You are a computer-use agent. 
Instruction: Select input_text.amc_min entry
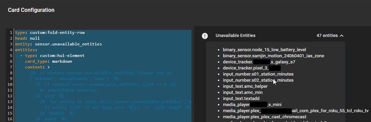(242, 93)
